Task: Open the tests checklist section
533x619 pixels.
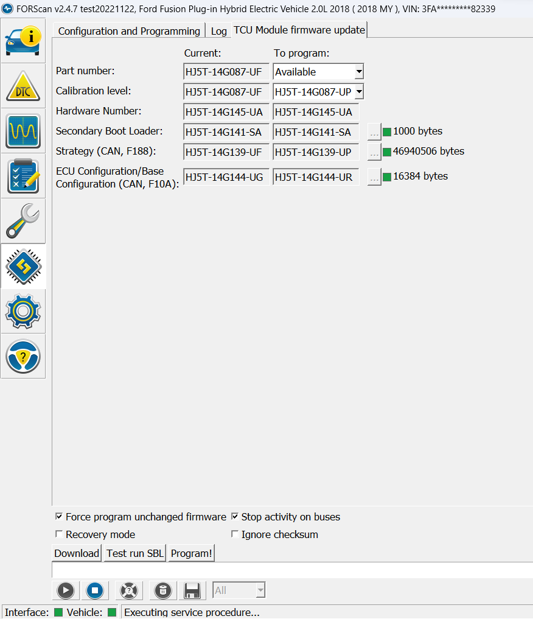Action: pyautogui.click(x=23, y=176)
